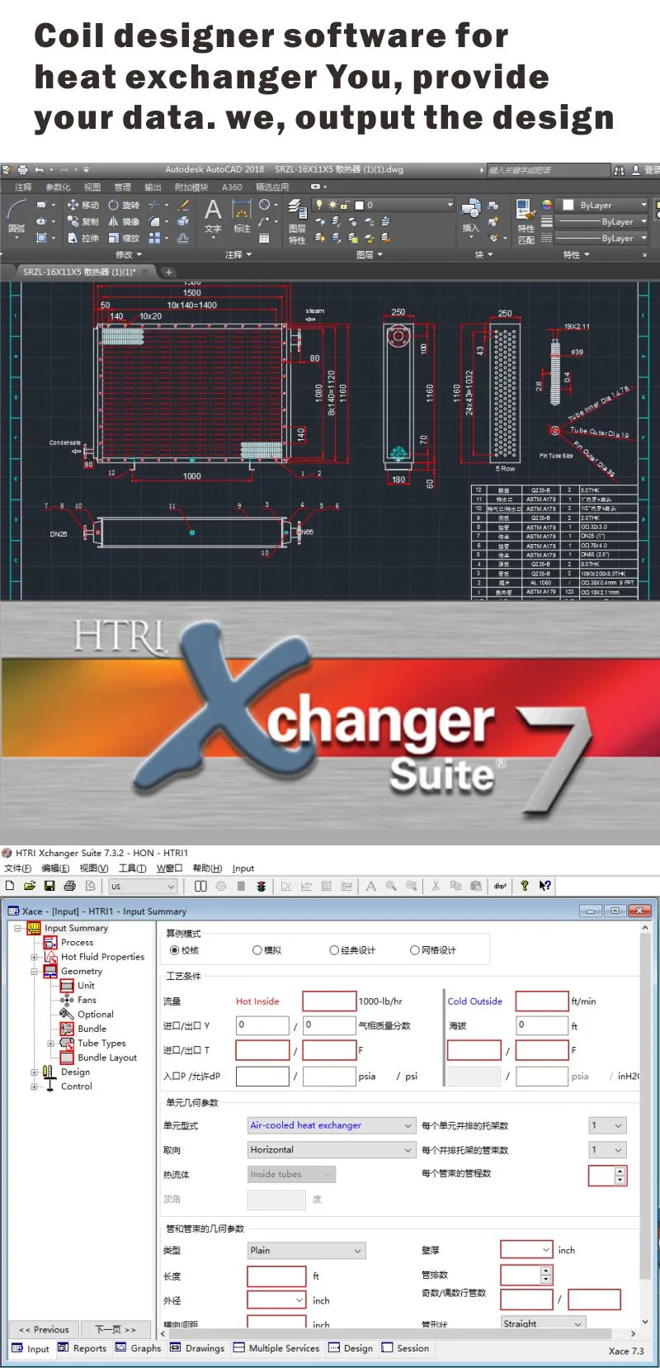
Task: Select the 模拟 radio button
Action: coord(257,950)
